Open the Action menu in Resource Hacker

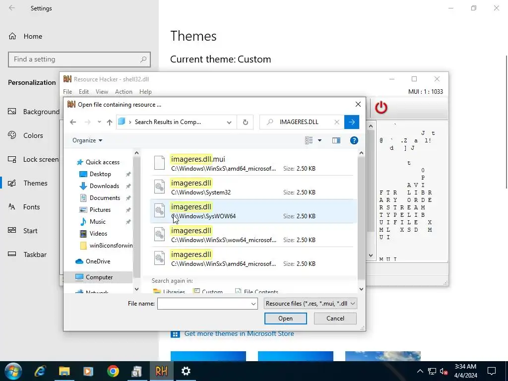(124, 92)
